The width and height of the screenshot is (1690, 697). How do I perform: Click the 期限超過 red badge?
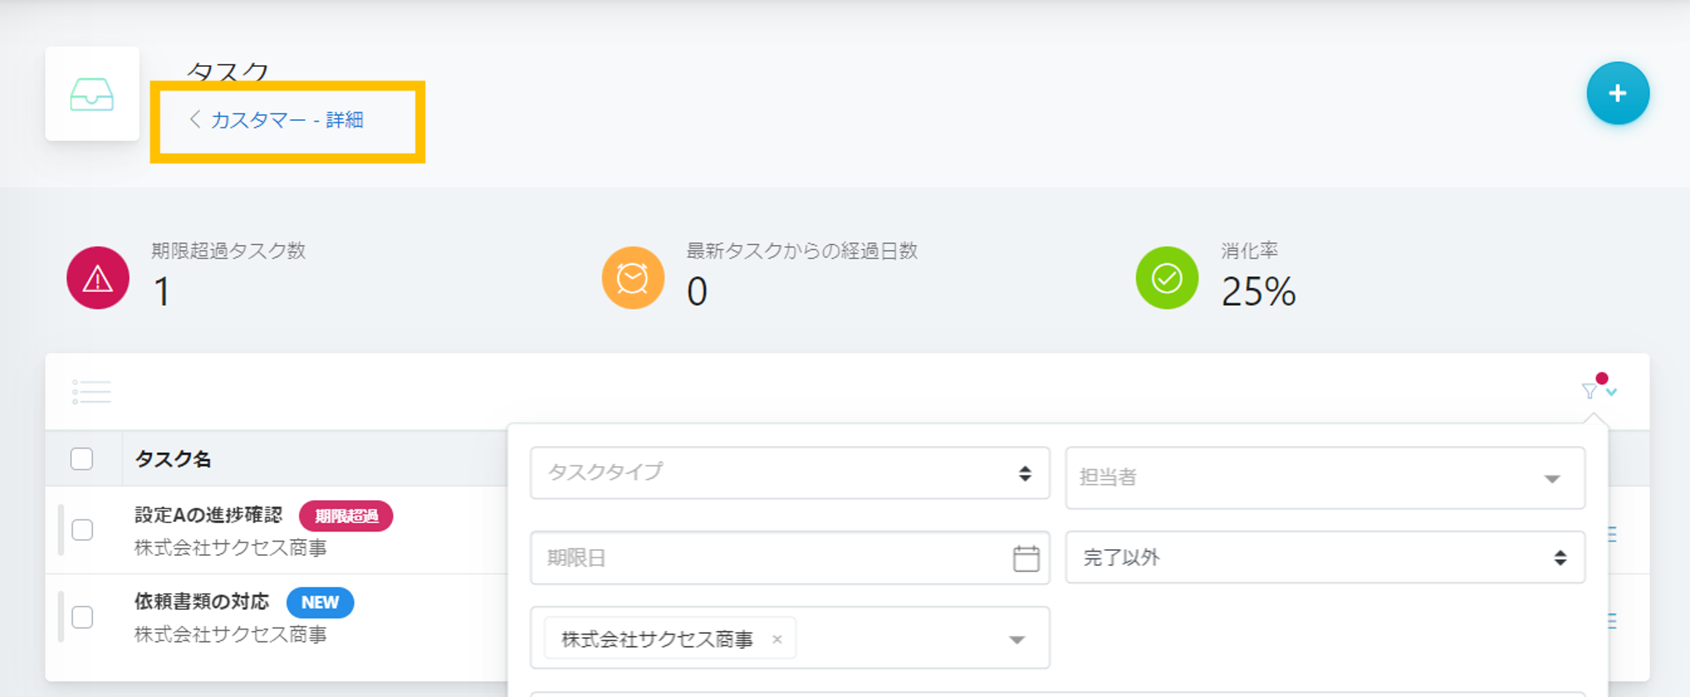click(x=346, y=516)
